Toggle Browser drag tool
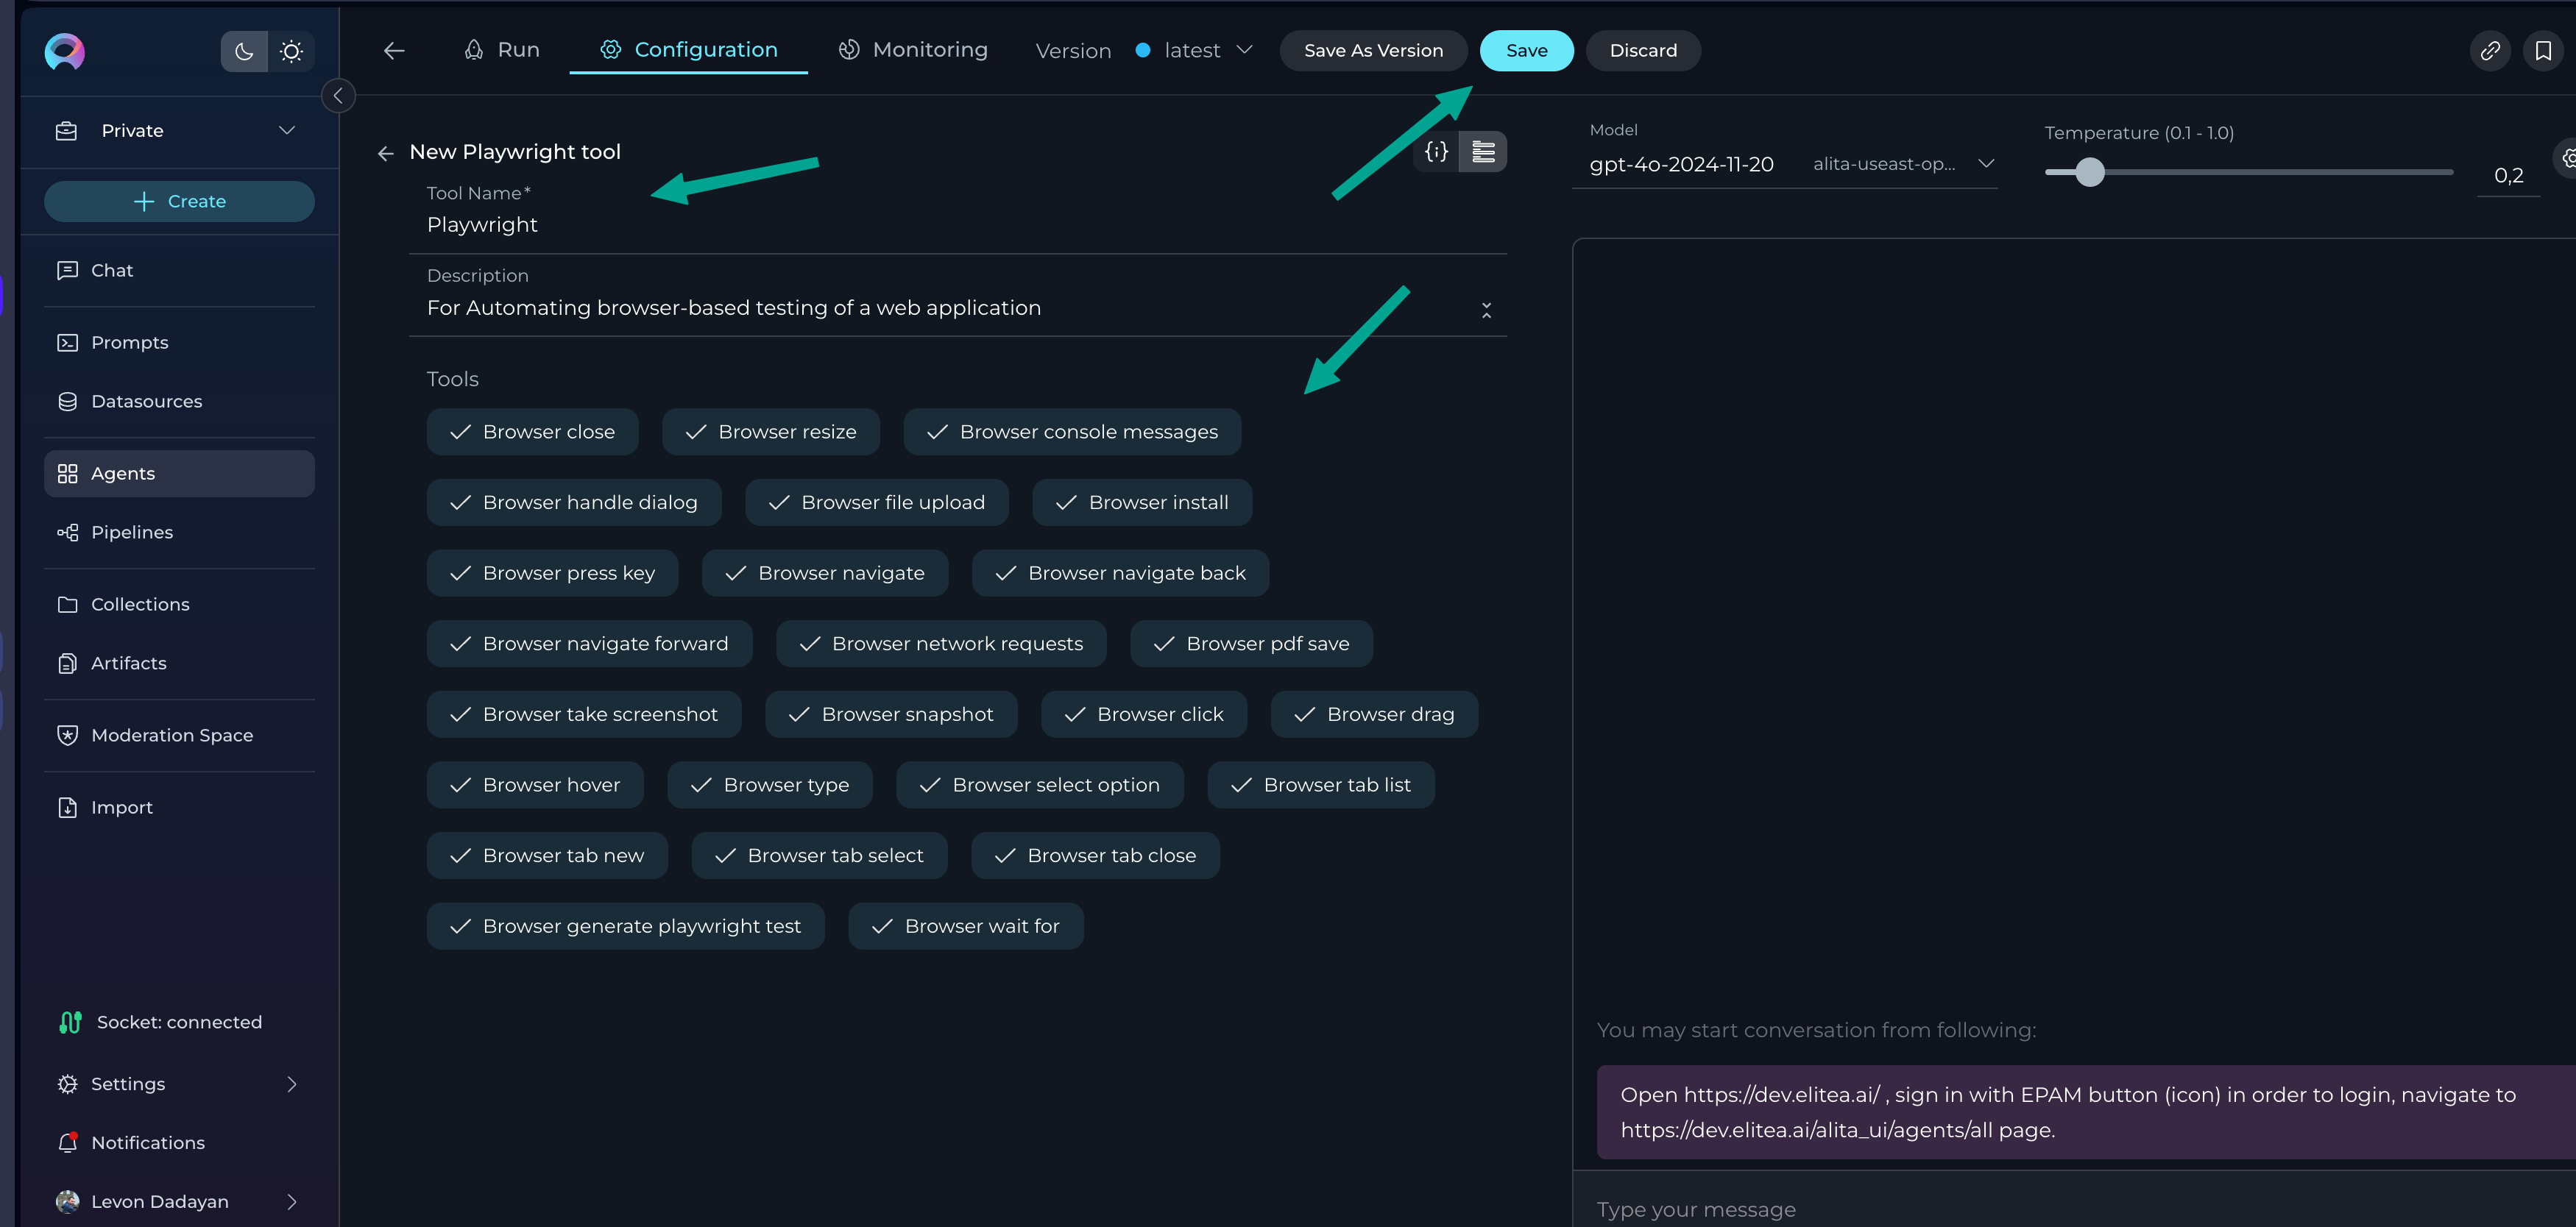Screen dimensions: 2576x1227 pyautogui.click(x=1374, y=714)
